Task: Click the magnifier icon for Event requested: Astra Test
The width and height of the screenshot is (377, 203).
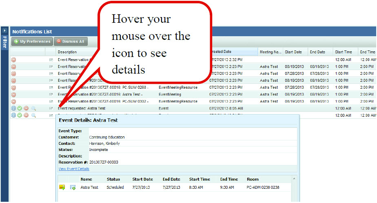Action: 33,108
